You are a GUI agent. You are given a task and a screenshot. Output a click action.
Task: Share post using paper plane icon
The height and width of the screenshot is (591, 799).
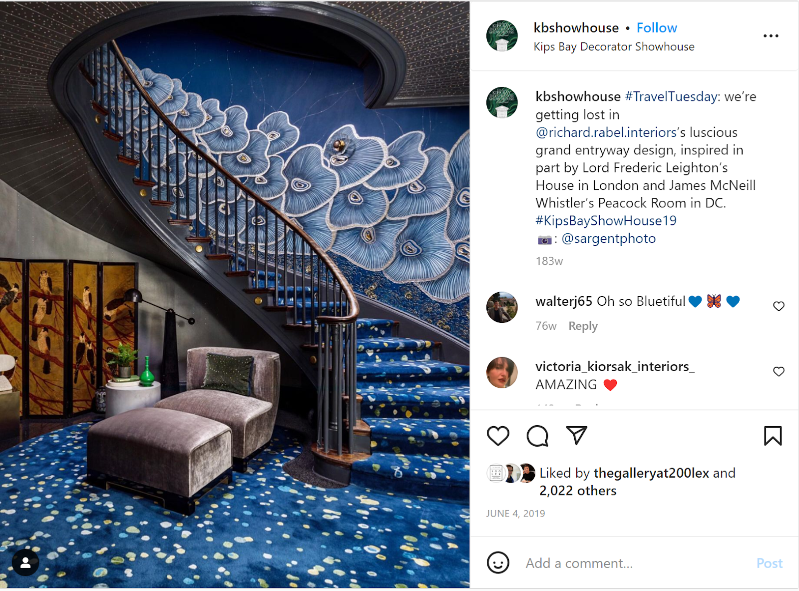click(x=576, y=435)
